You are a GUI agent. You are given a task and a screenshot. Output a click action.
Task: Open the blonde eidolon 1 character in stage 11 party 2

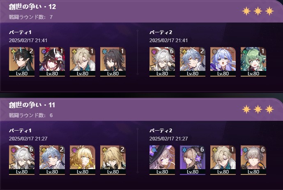223,160
